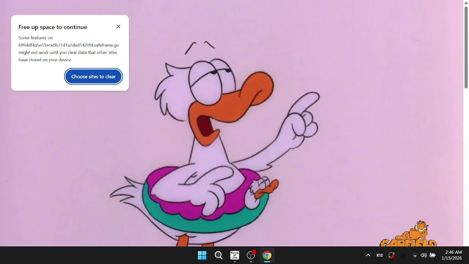Click the vertical scrollbar thumb
The image size is (469, 264).
pyautogui.click(x=466, y=47)
